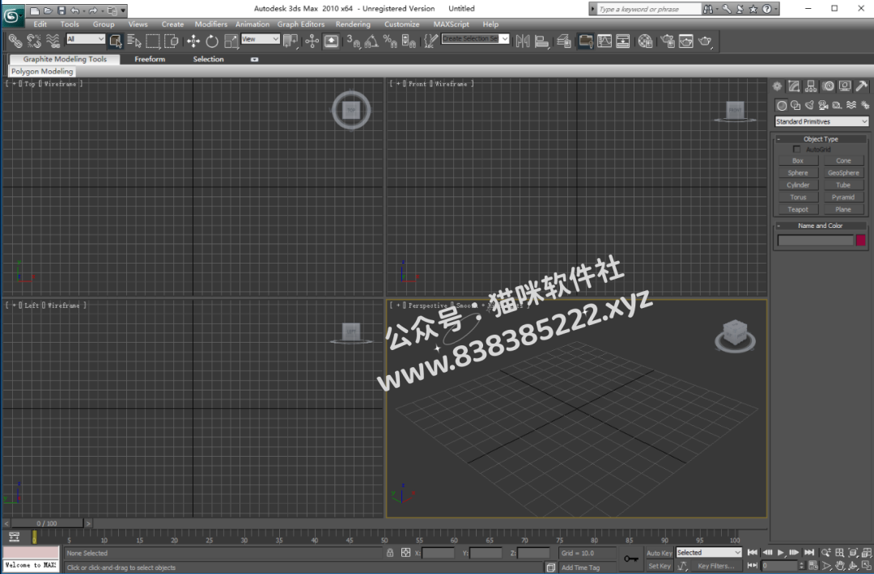Image resolution: width=874 pixels, height=574 pixels.
Task: Activate the Select Object tool
Action: 116,40
